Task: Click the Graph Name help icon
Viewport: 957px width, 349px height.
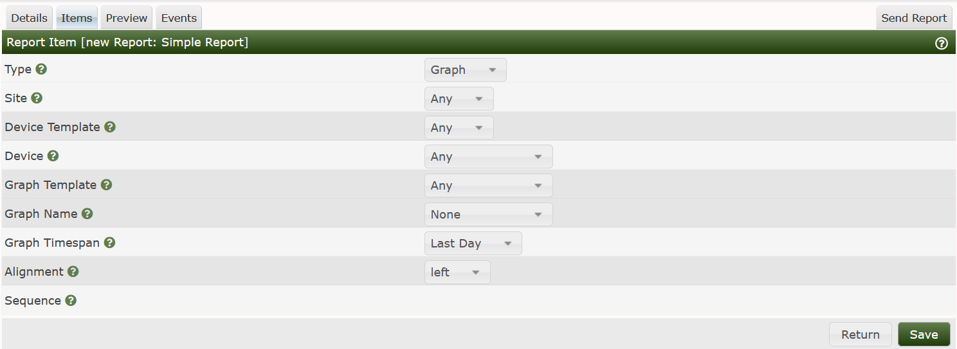Action: [x=87, y=214]
